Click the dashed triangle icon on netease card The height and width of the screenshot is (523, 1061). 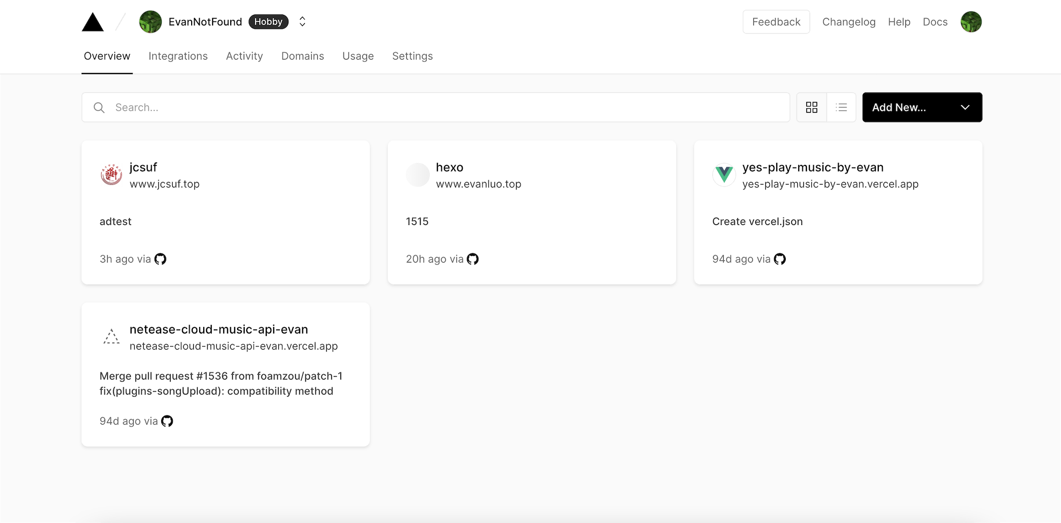[111, 336]
